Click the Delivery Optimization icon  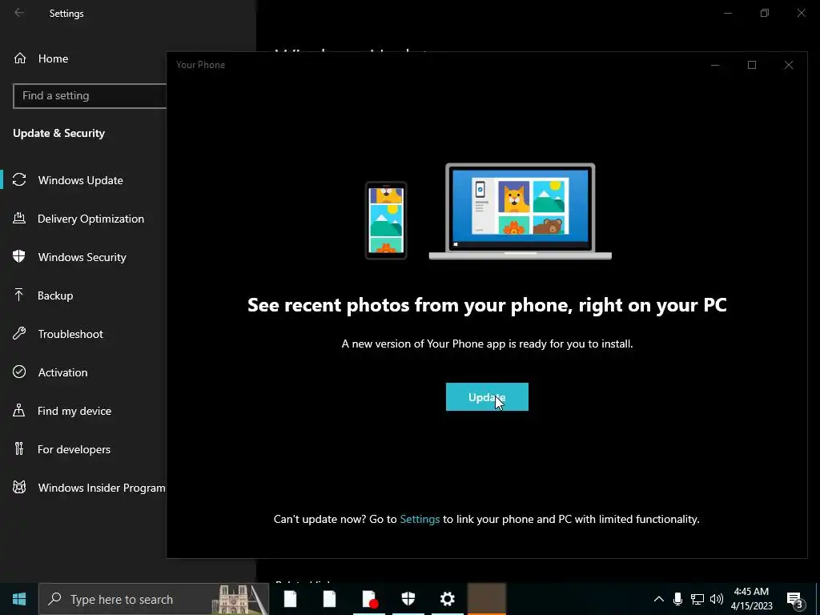[19, 218]
